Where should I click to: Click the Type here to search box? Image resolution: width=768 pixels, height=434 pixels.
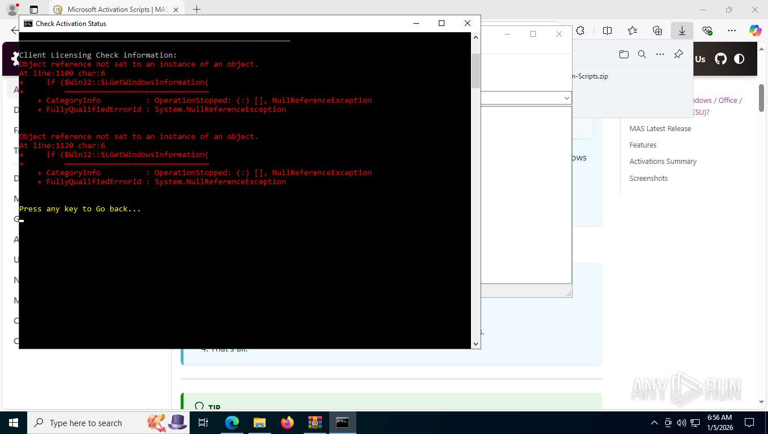pyautogui.click(x=108, y=423)
